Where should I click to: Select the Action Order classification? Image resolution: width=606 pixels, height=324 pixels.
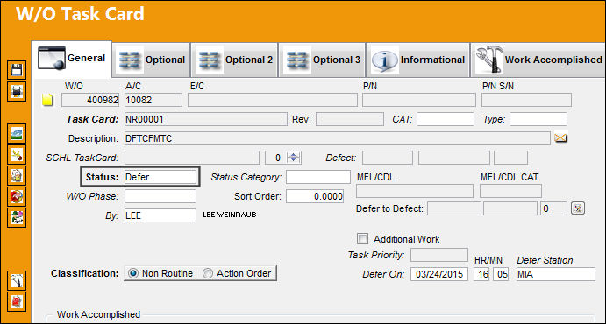point(238,273)
